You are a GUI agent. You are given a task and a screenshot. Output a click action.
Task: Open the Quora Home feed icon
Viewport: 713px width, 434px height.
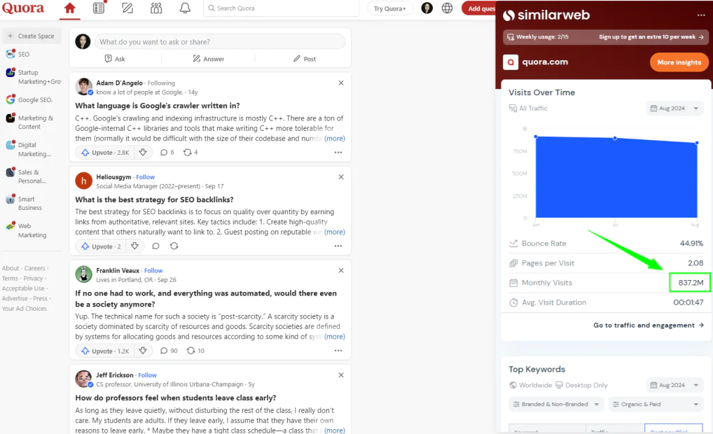69,8
